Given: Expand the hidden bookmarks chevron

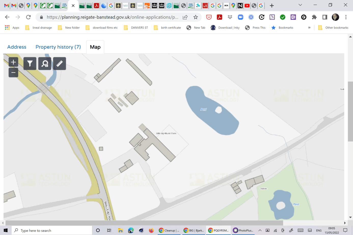Looking at the screenshot, I should pos(309,27).
